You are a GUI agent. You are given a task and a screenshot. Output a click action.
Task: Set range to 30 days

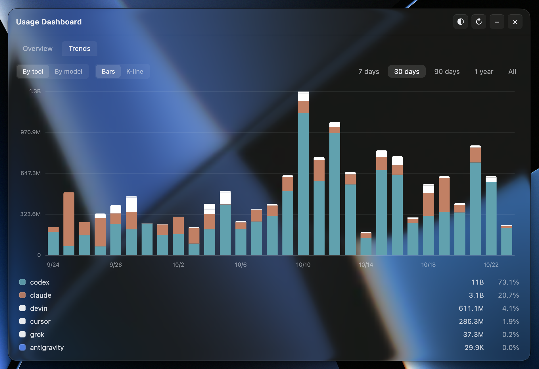tap(407, 72)
